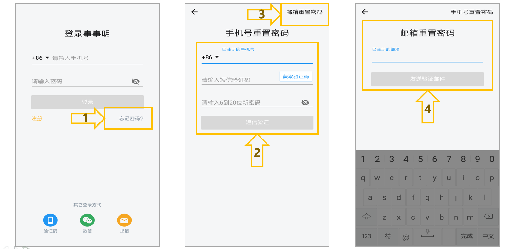
Task: Toggle new password visibility eye icon
Action: [x=305, y=103]
